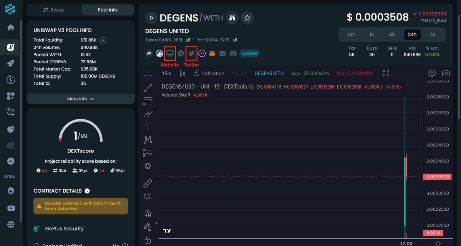Open the project Website monitor icon

click(x=170, y=53)
